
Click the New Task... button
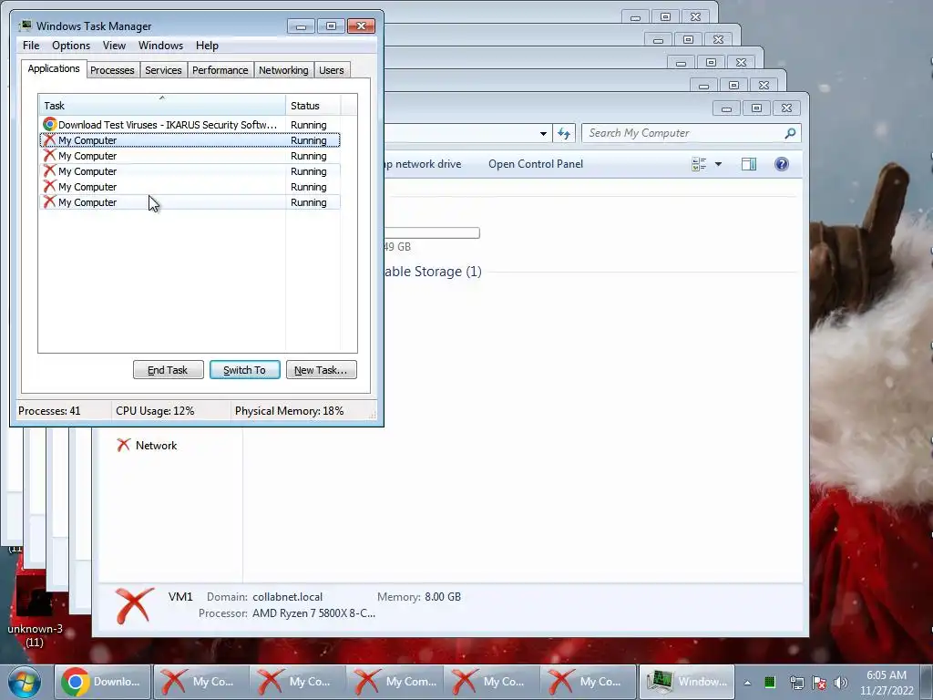coord(322,370)
